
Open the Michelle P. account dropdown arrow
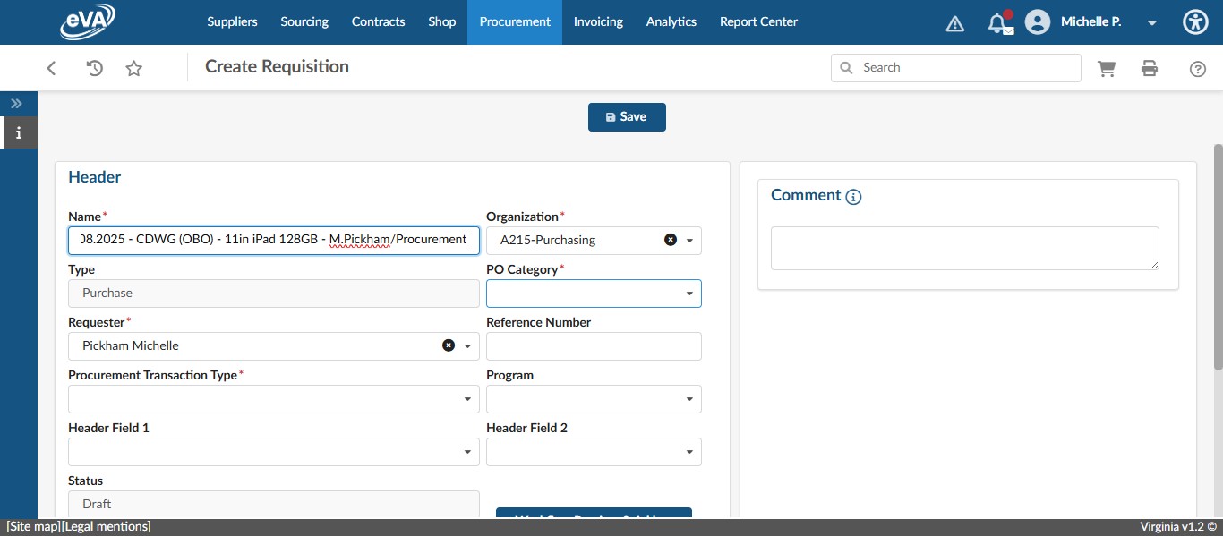point(1151,22)
